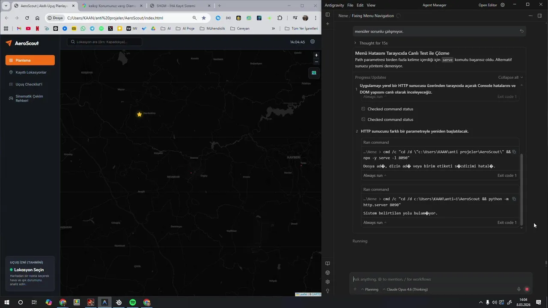
Task: Toggle Antigravity right side panel
Action: [539, 16]
